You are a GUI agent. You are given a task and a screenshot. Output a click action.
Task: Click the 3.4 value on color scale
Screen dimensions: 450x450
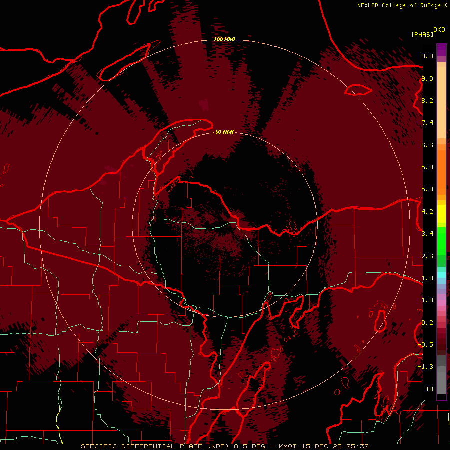coord(427,234)
